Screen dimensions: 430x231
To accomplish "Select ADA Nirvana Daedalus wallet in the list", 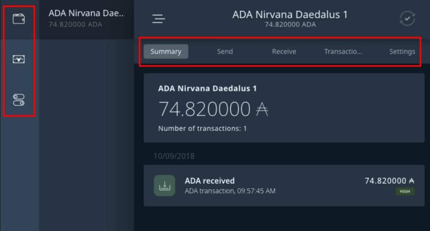I will [87, 18].
